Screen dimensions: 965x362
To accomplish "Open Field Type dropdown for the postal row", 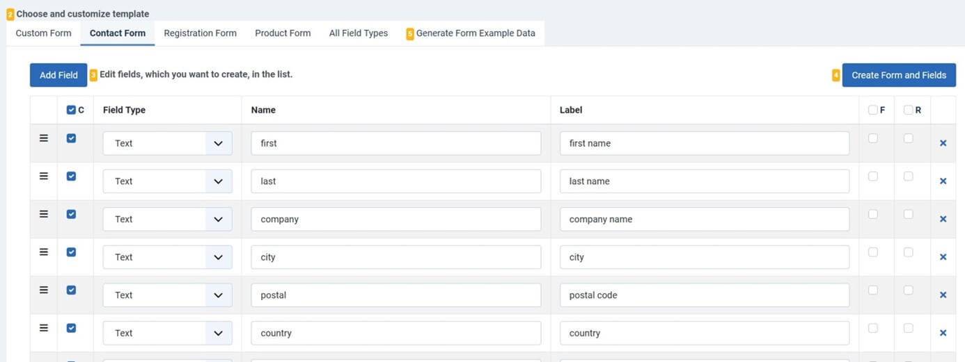I will click(168, 295).
